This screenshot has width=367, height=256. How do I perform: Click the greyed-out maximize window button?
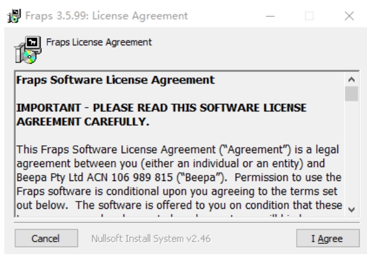pyautogui.click(x=309, y=16)
